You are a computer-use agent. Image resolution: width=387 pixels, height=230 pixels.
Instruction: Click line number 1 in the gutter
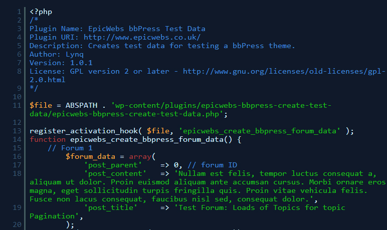pos(19,11)
